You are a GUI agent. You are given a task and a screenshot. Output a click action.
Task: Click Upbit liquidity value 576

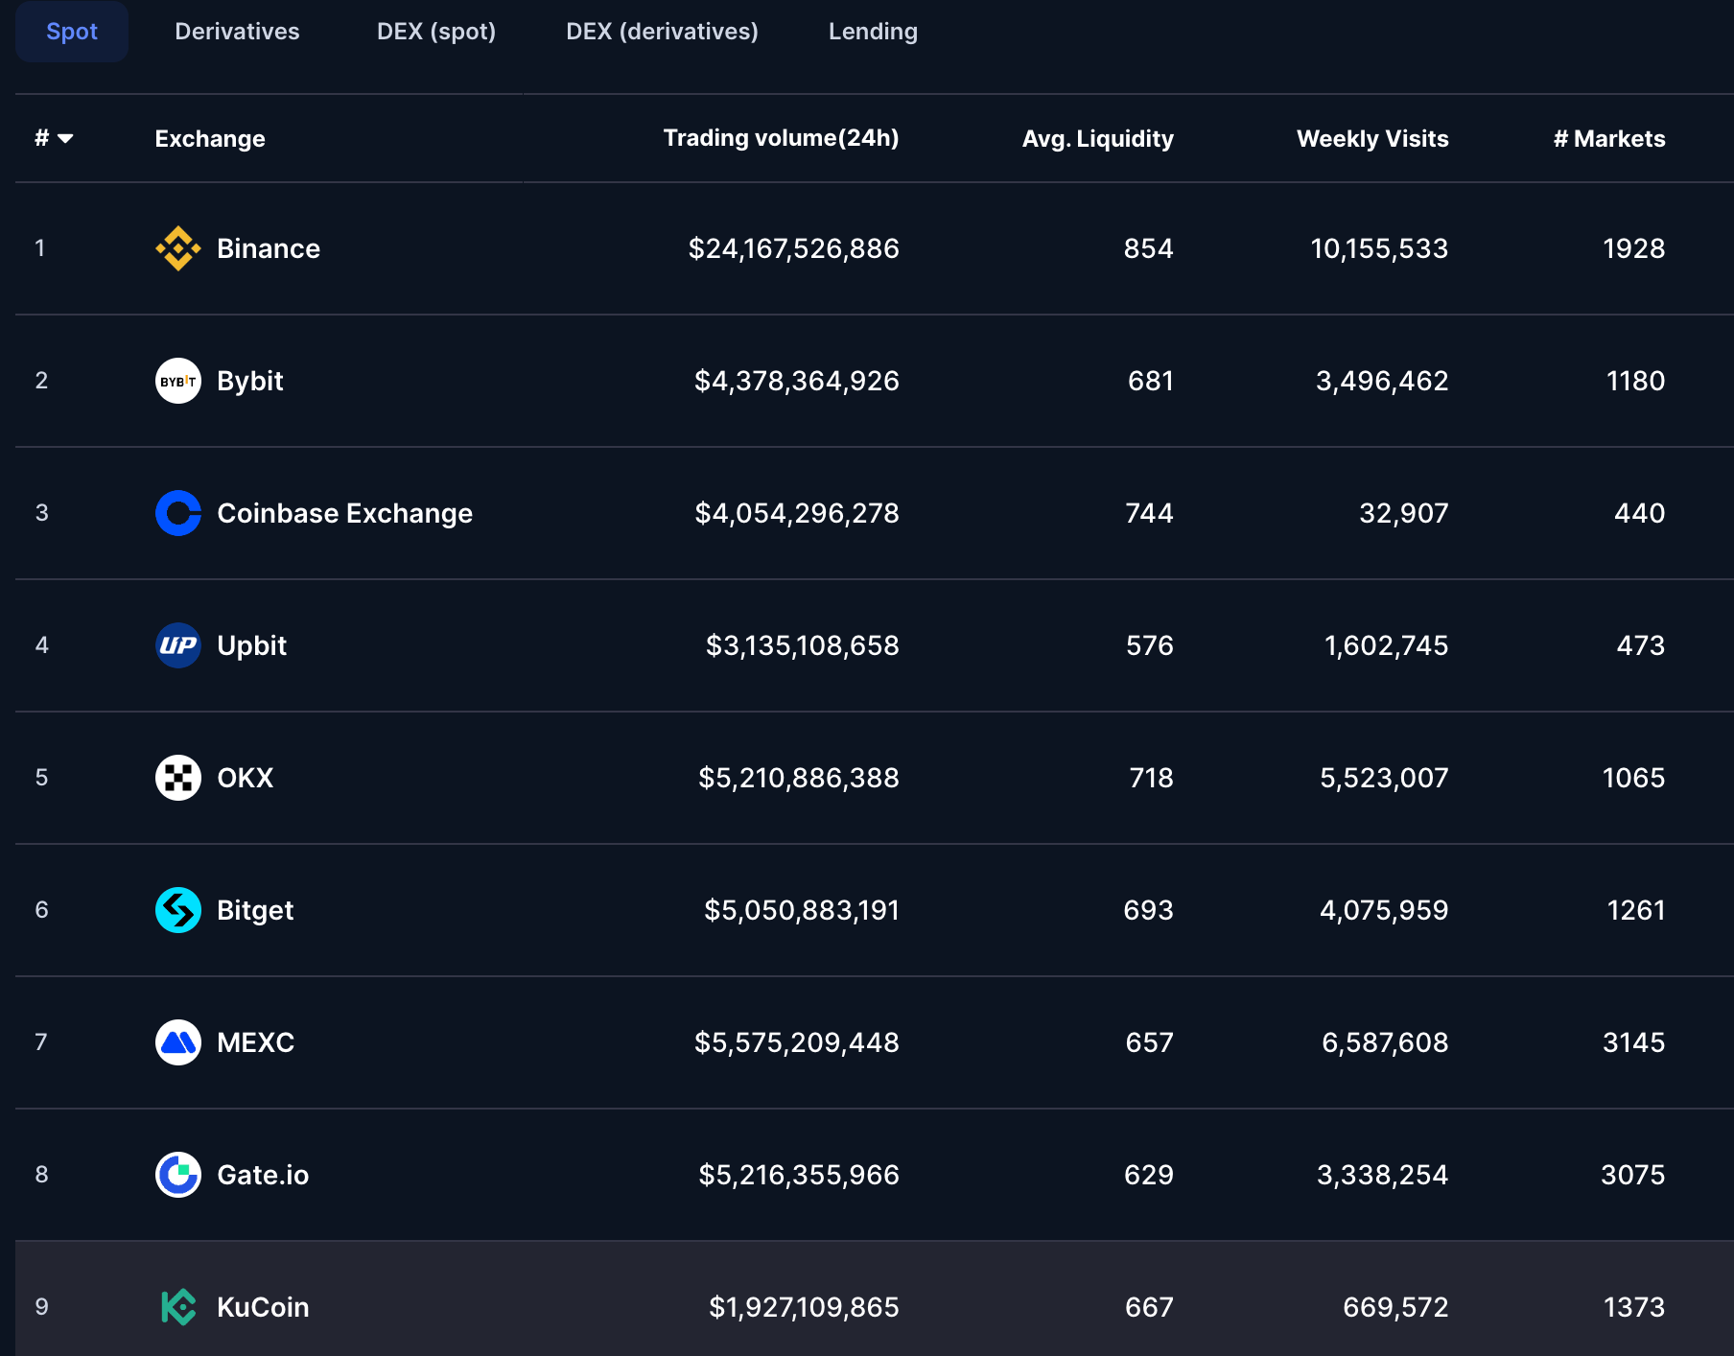coord(1150,645)
